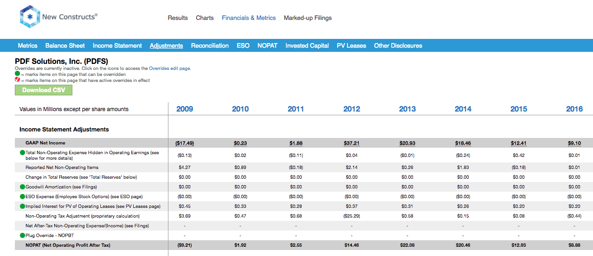Click the 2013 column header
This screenshot has height=256, width=593.
407,109
